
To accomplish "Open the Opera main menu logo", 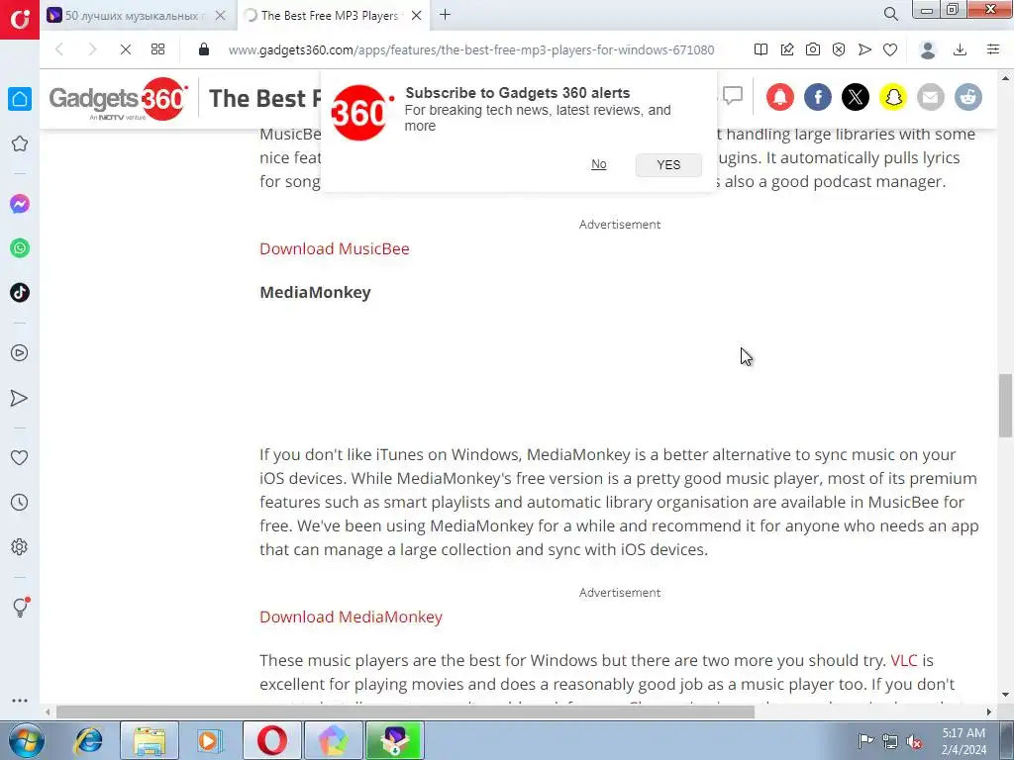I will (x=20, y=20).
